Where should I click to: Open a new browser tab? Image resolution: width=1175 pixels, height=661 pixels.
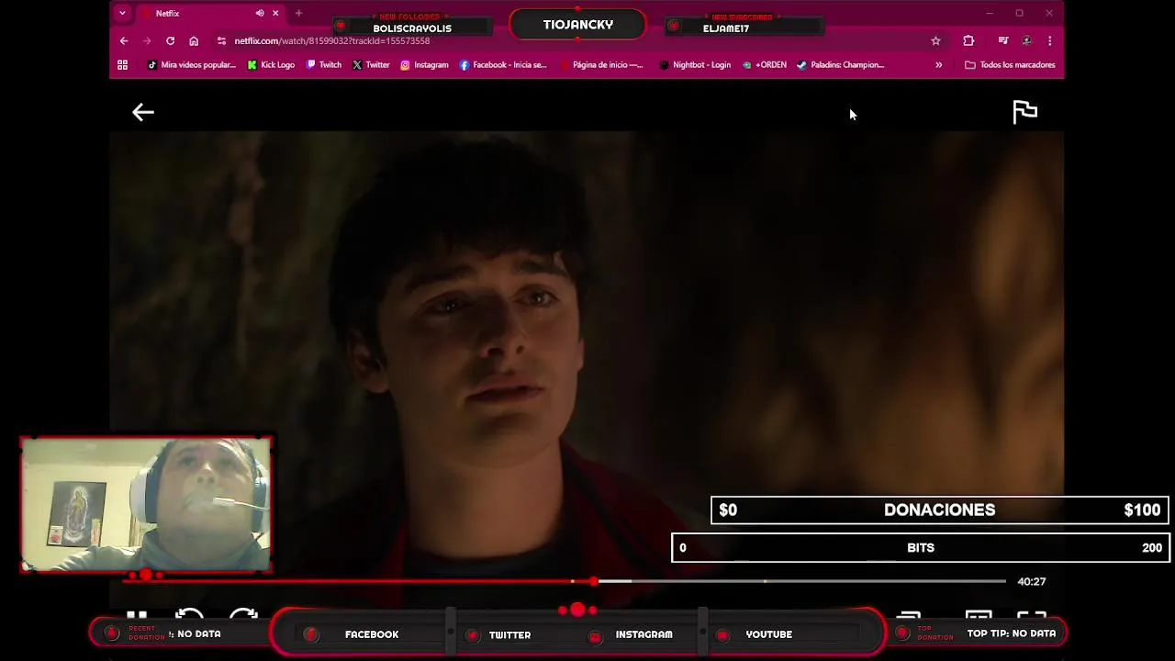[x=298, y=13]
